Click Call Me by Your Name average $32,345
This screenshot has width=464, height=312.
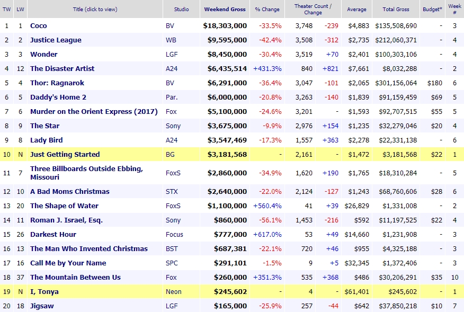point(356,263)
